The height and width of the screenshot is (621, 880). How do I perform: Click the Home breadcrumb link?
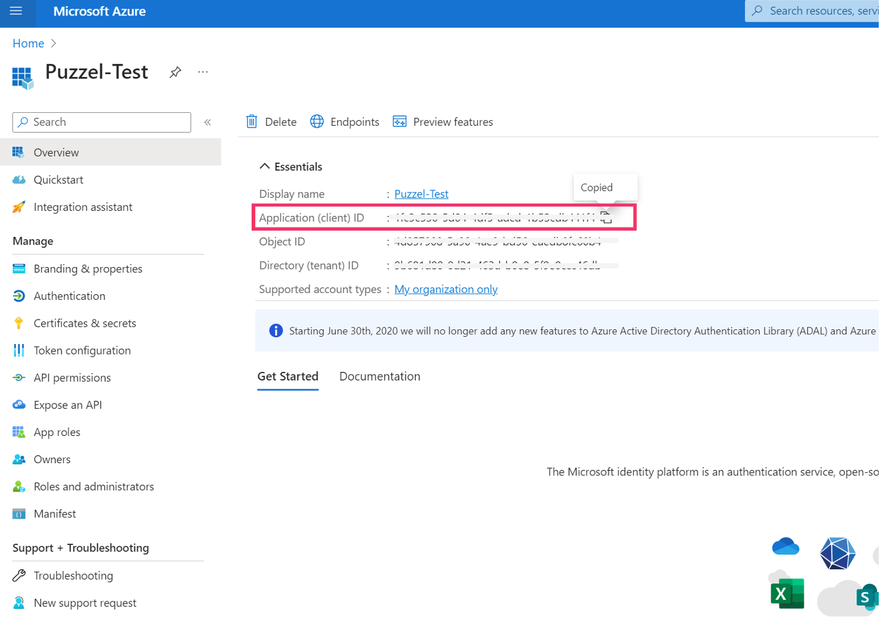pos(28,43)
